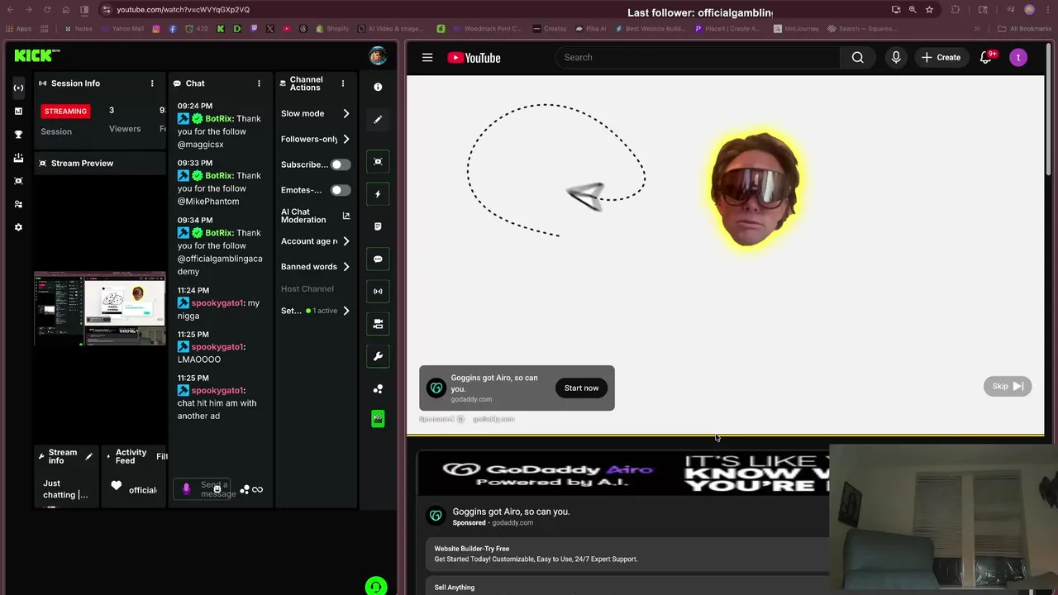Open emoji picker in chat input
This screenshot has width=1058, height=595.
(x=217, y=489)
